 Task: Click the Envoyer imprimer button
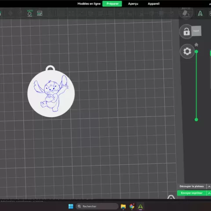[192, 193]
